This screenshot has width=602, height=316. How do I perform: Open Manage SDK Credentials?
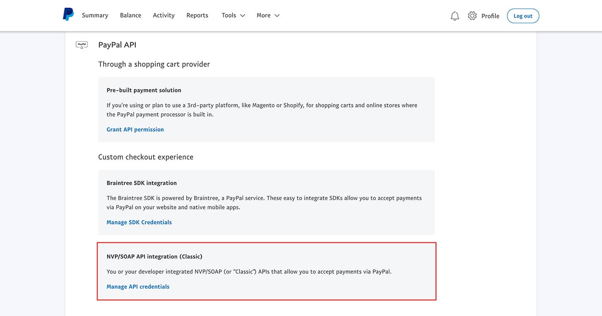tap(139, 222)
